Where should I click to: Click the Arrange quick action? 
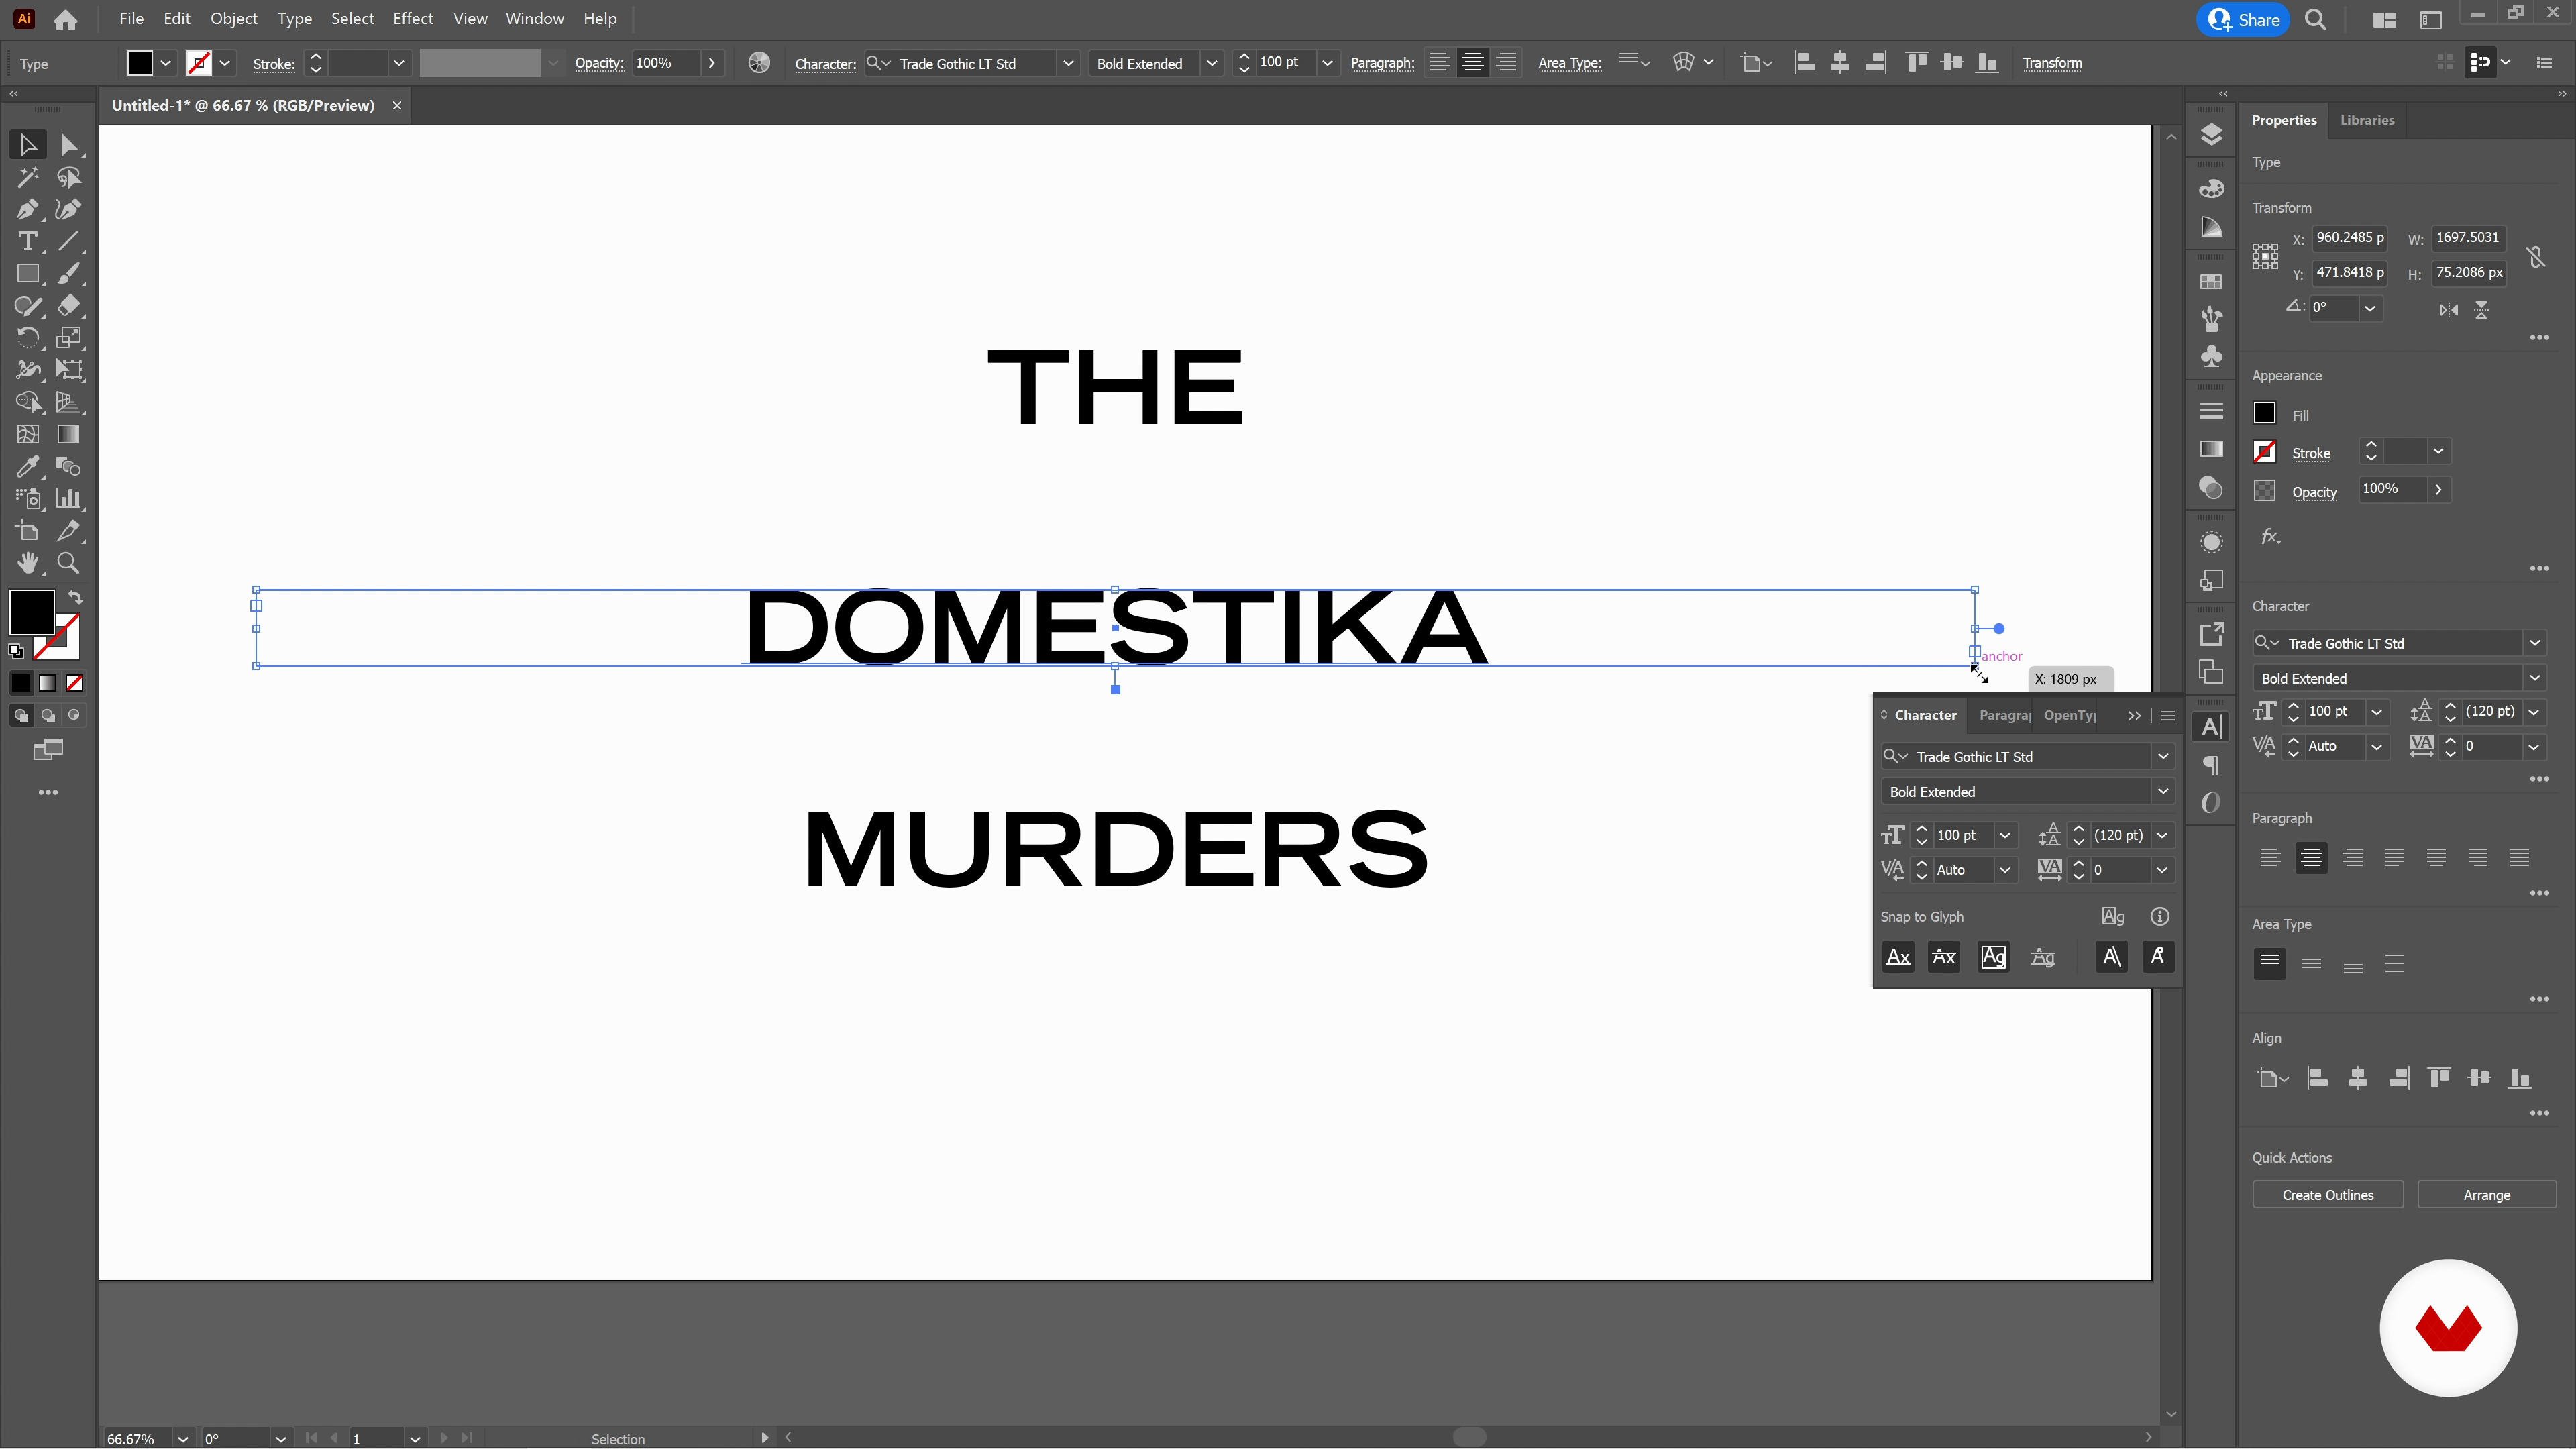pyautogui.click(x=2486, y=1195)
